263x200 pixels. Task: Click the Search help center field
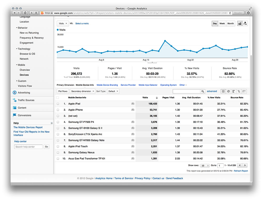(28, 147)
